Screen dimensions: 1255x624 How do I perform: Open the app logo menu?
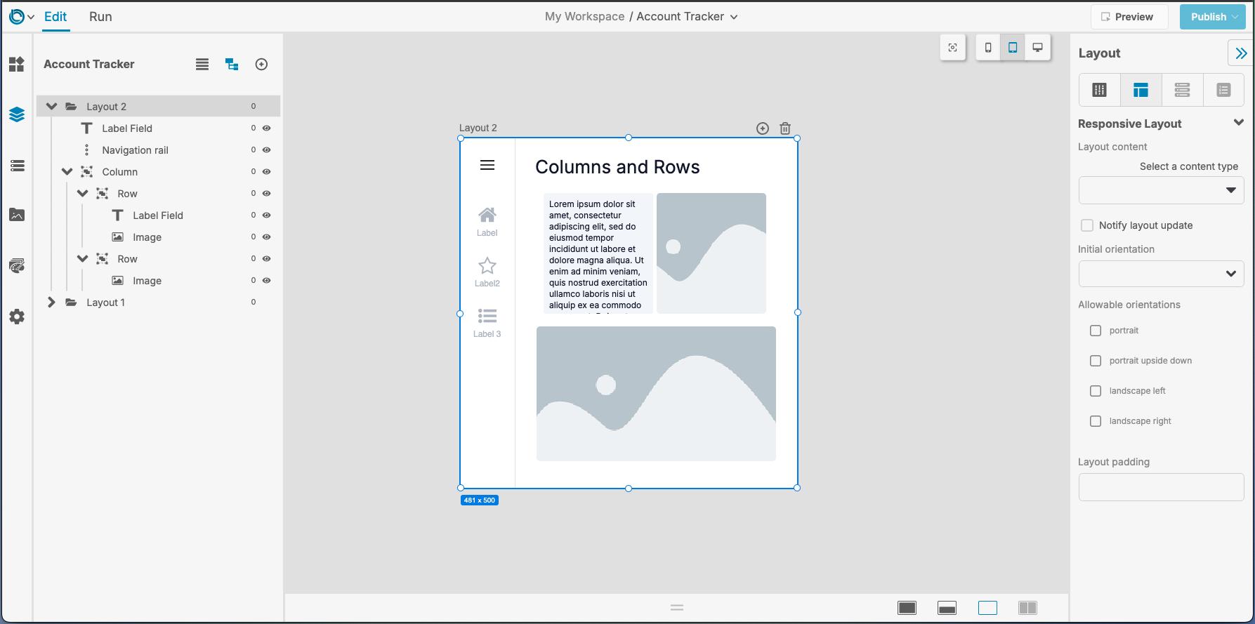pyautogui.click(x=21, y=17)
